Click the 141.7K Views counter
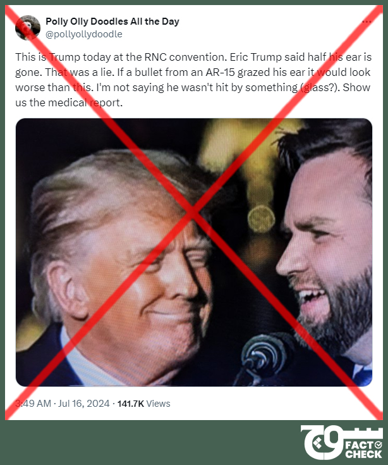Viewport: 388px width, 465px height. point(143,404)
